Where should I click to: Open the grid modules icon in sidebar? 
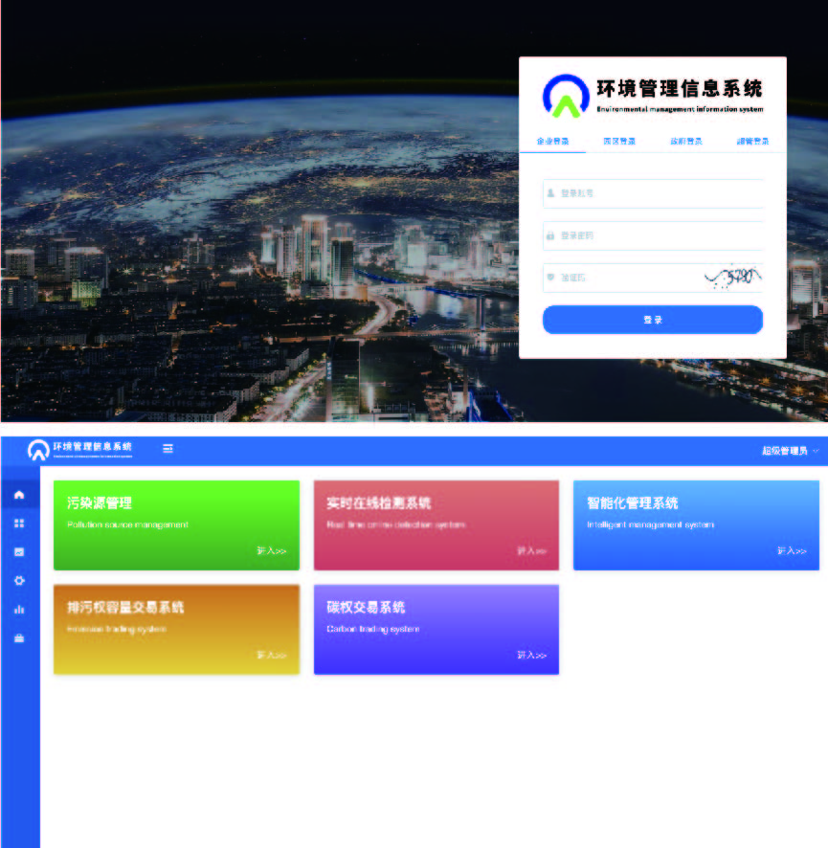click(19, 524)
